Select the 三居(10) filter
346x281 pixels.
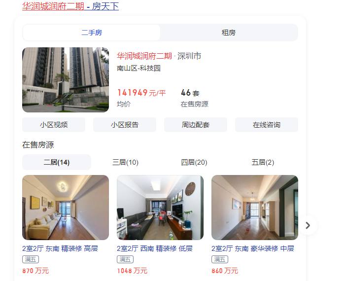click(125, 162)
